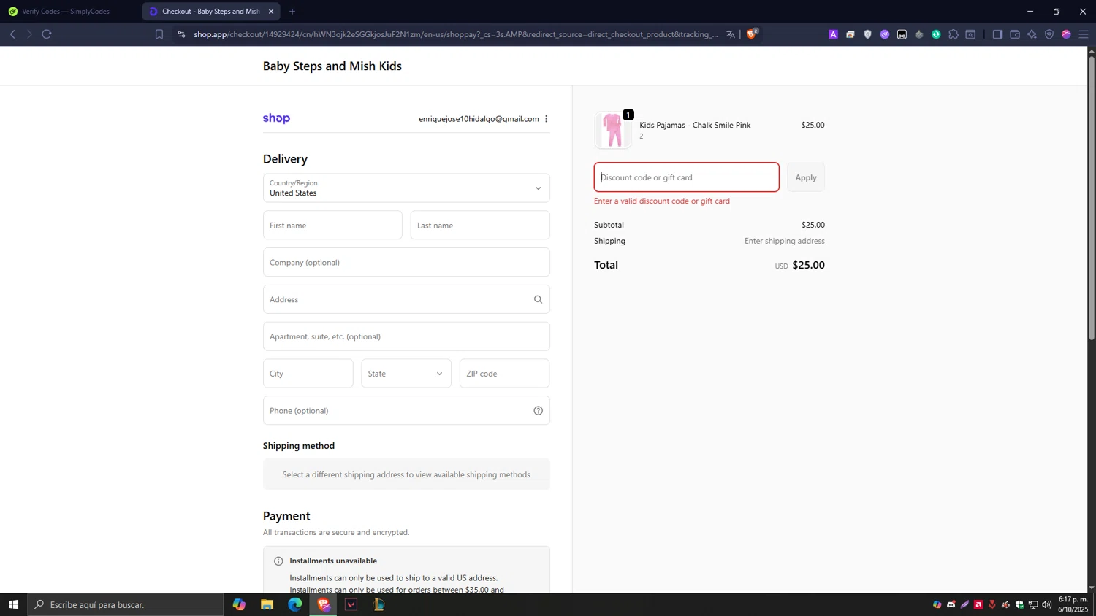Bookmark this page with the bookmark icon
This screenshot has height=616, width=1096.
click(159, 34)
